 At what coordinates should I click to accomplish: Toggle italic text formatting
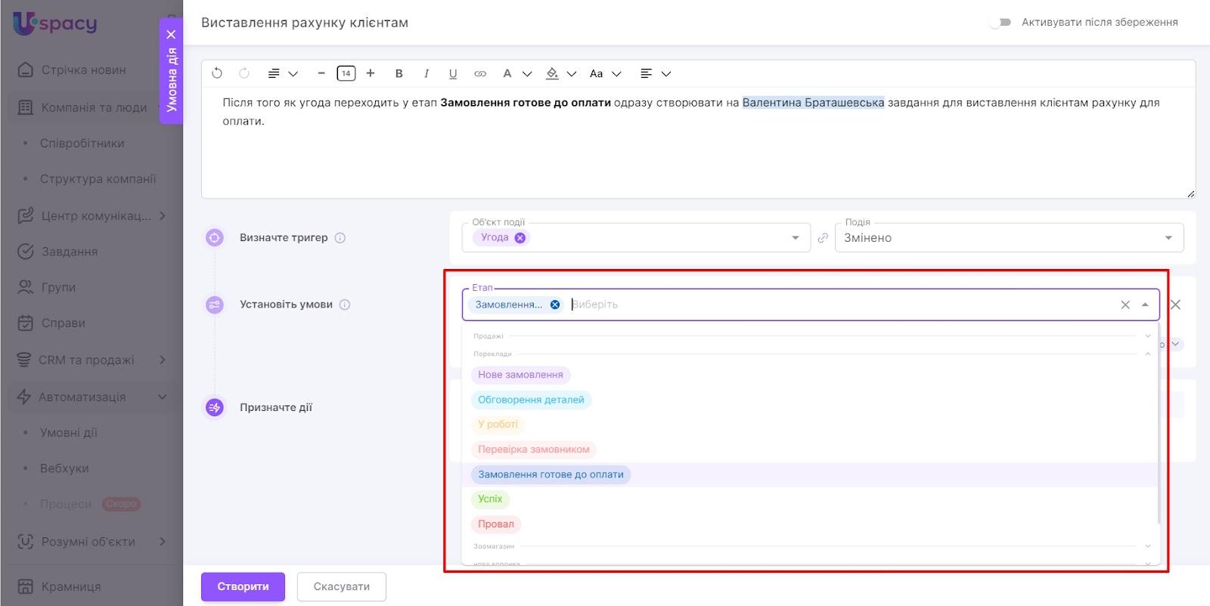tap(427, 73)
